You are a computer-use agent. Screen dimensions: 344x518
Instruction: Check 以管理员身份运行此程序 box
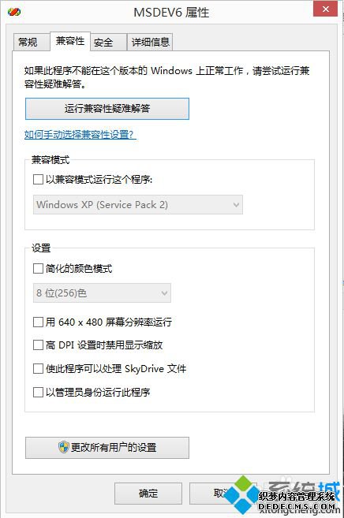click(x=38, y=392)
